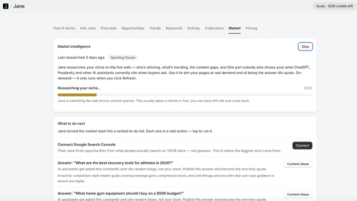357x201 pixels.
Task: Click the Market intelligence heading
Action: tap(74, 46)
